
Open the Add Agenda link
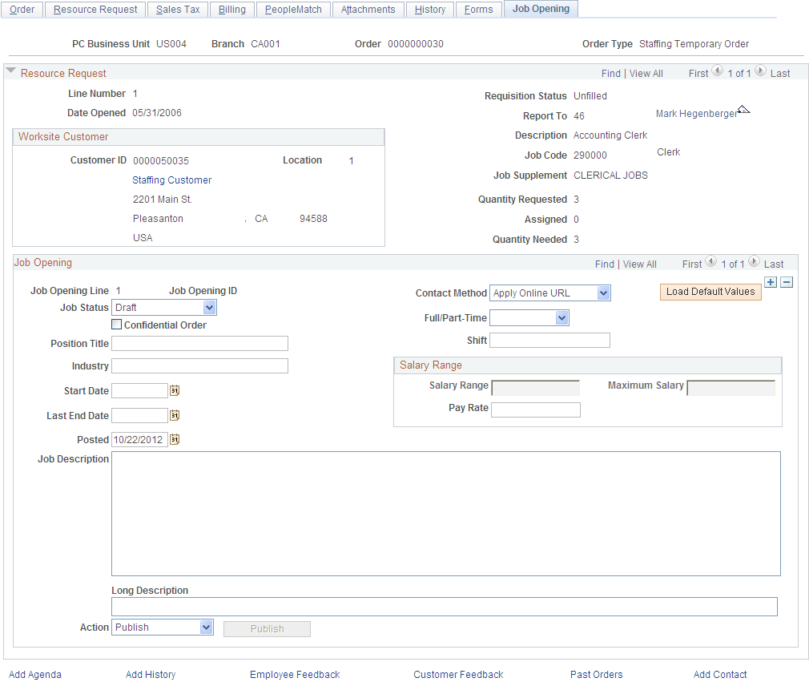pyautogui.click(x=35, y=675)
